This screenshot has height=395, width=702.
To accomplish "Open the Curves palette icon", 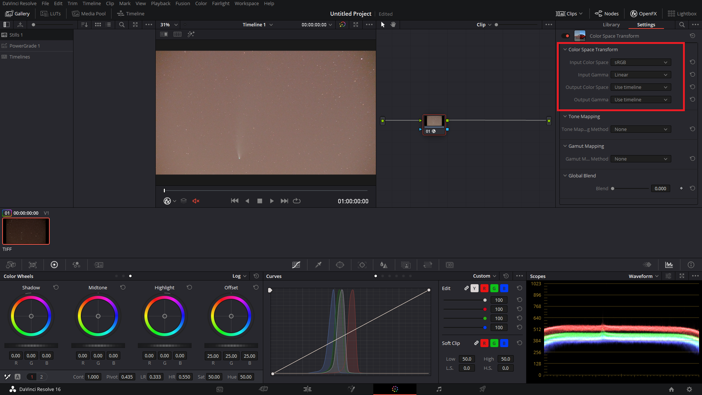I will tap(296, 265).
